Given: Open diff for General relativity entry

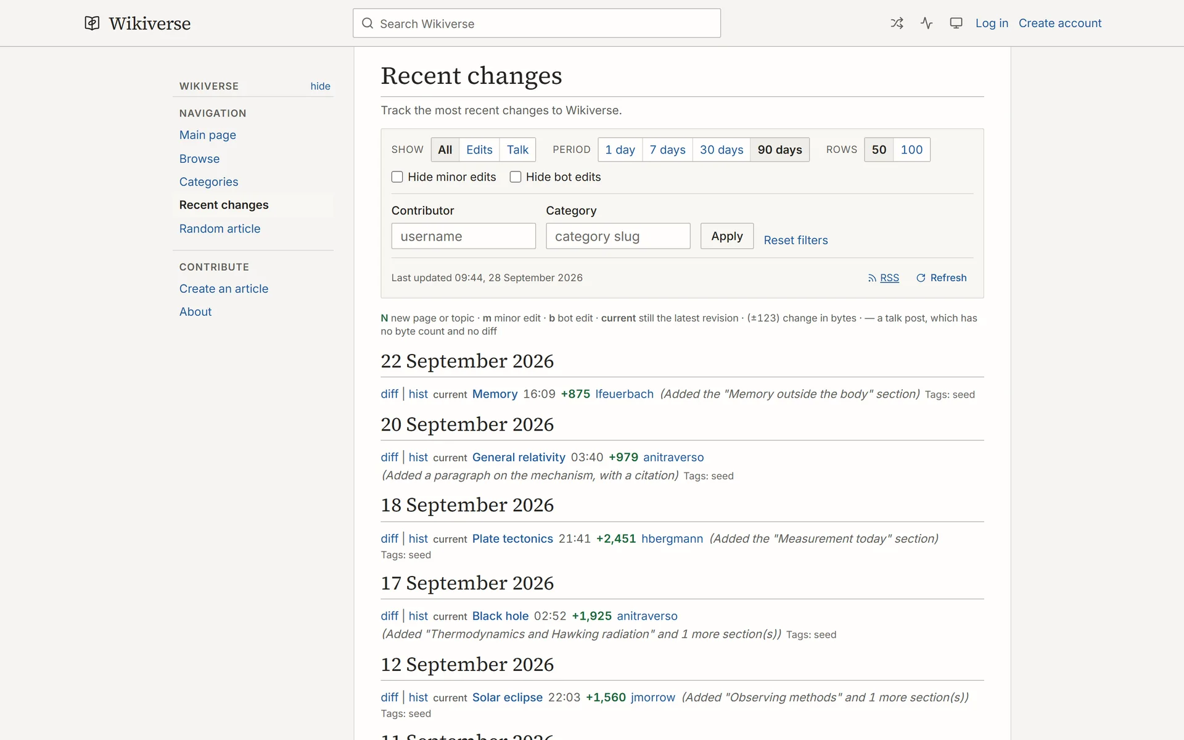Looking at the screenshot, I should pyautogui.click(x=389, y=458).
